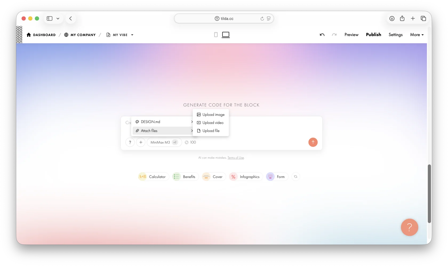Redo the last change

tap(334, 35)
